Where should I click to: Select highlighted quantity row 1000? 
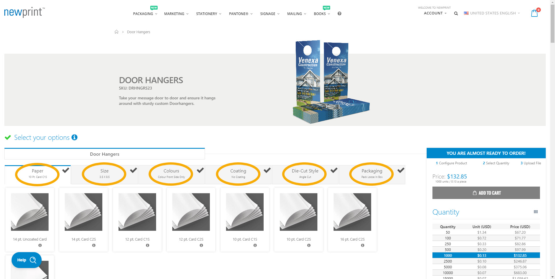pos(486,255)
